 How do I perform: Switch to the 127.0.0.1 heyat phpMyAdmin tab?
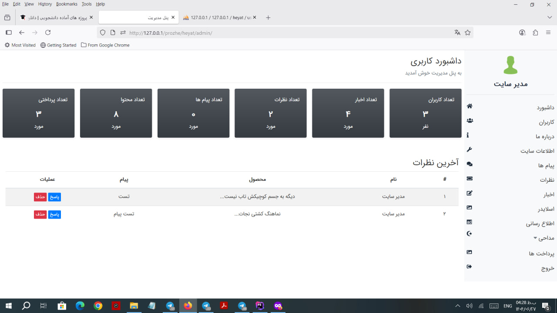click(x=218, y=17)
